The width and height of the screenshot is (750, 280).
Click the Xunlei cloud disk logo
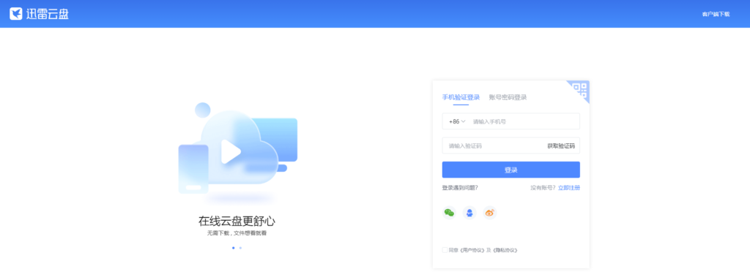(x=40, y=14)
